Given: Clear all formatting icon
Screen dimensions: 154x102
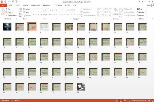Looking at the screenshot, I should point(56,10).
